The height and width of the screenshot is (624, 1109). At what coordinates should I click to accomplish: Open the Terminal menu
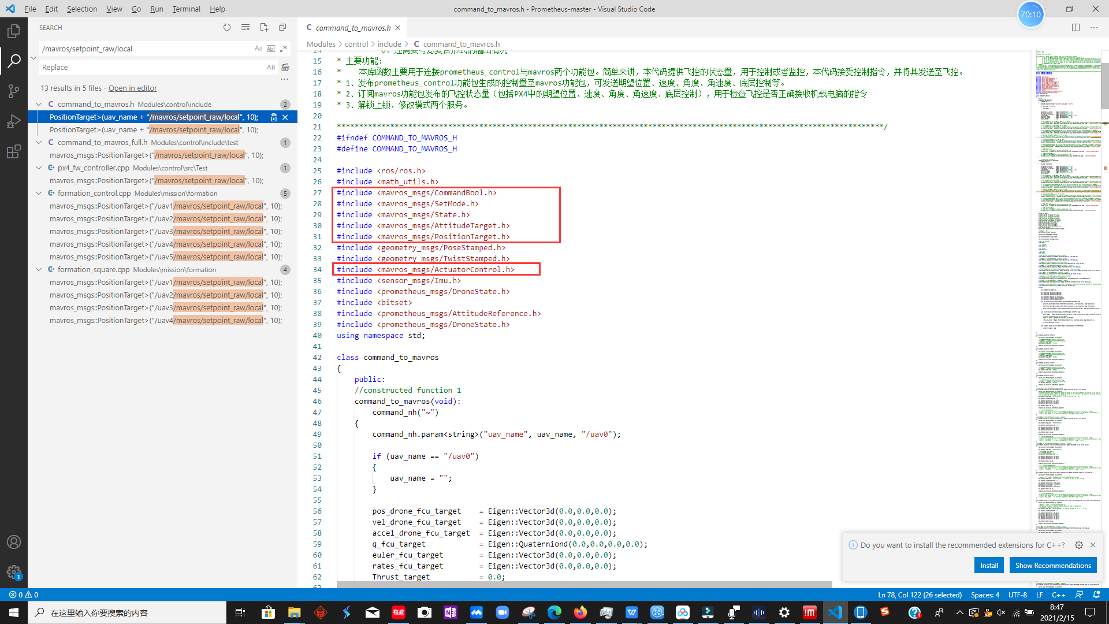coord(186,9)
